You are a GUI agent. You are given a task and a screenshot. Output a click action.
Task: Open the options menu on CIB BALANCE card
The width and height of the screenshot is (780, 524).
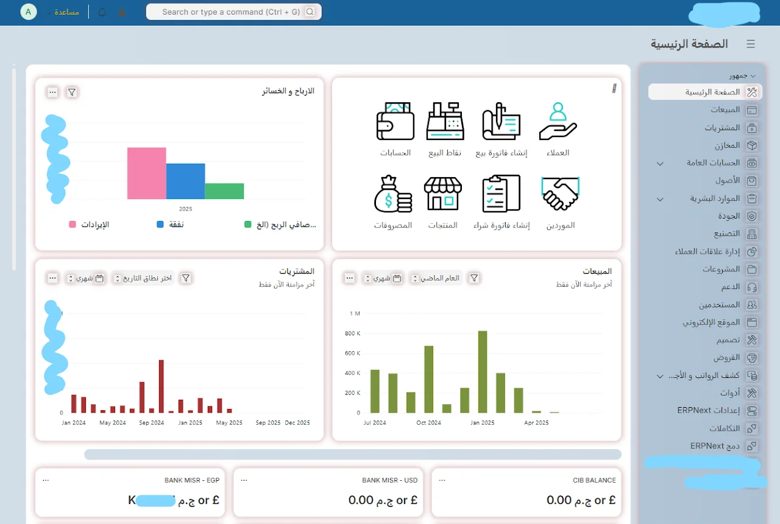(x=441, y=480)
